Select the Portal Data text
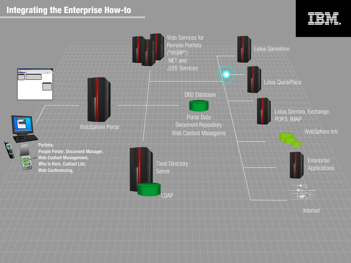 [199, 117]
